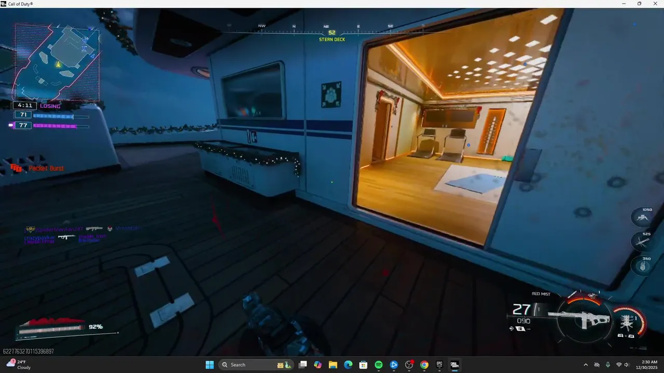664x373 pixels.
Task: Open the Windows Start menu
Action: point(210,365)
